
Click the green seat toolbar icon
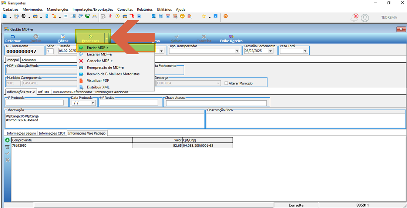(87, 16)
